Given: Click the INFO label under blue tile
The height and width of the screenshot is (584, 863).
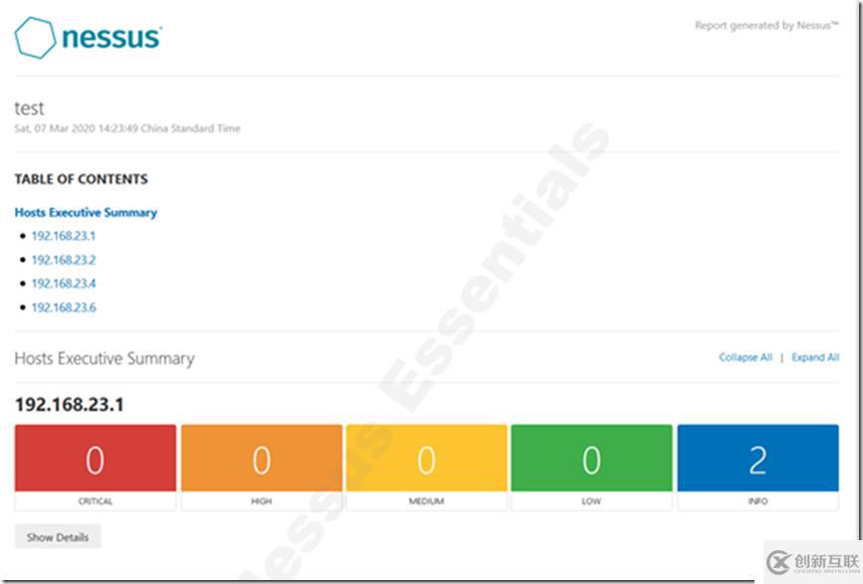Looking at the screenshot, I should coord(757,501).
